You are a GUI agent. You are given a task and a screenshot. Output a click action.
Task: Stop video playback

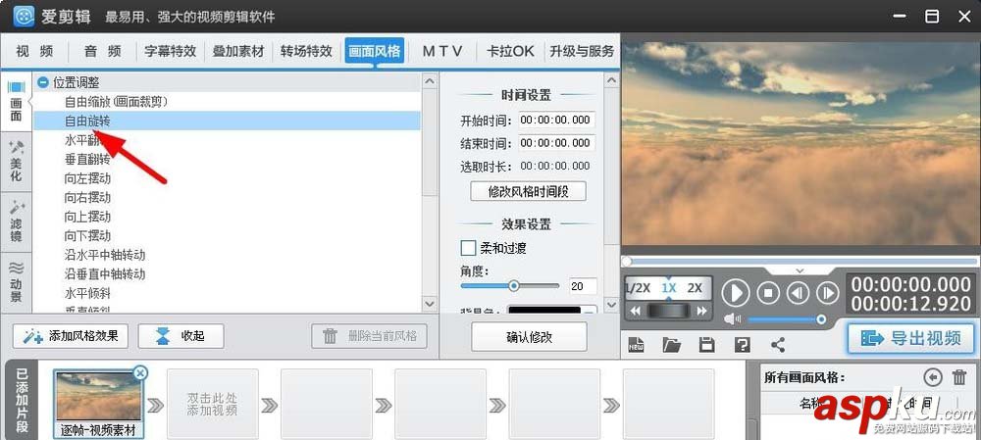click(x=768, y=292)
